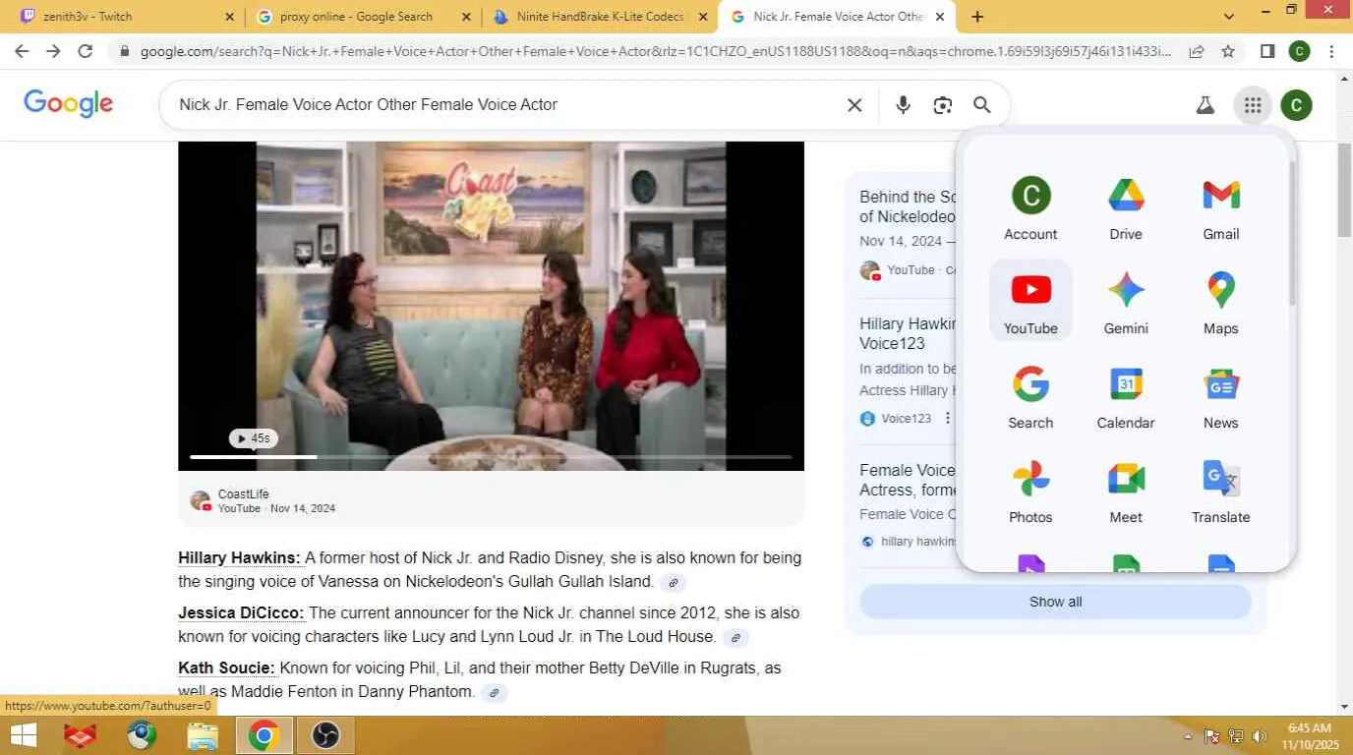The image size is (1353, 755).
Task: Open the source chip after Hillary Hawkins summary
Action: click(674, 582)
